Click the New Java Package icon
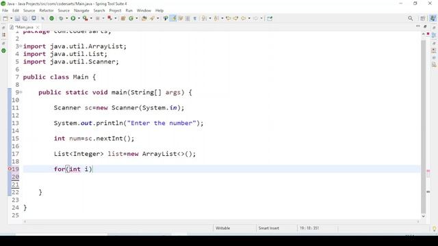 click(x=123, y=18)
